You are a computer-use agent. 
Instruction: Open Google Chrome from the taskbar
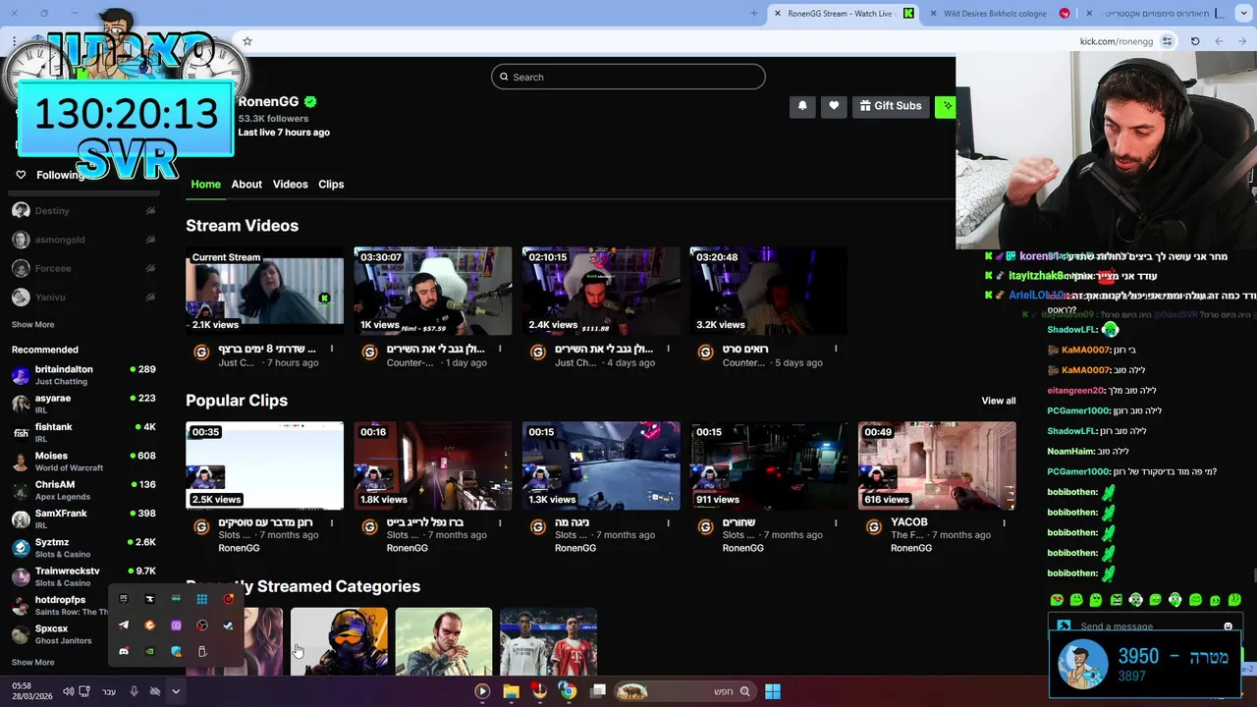pos(568,691)
